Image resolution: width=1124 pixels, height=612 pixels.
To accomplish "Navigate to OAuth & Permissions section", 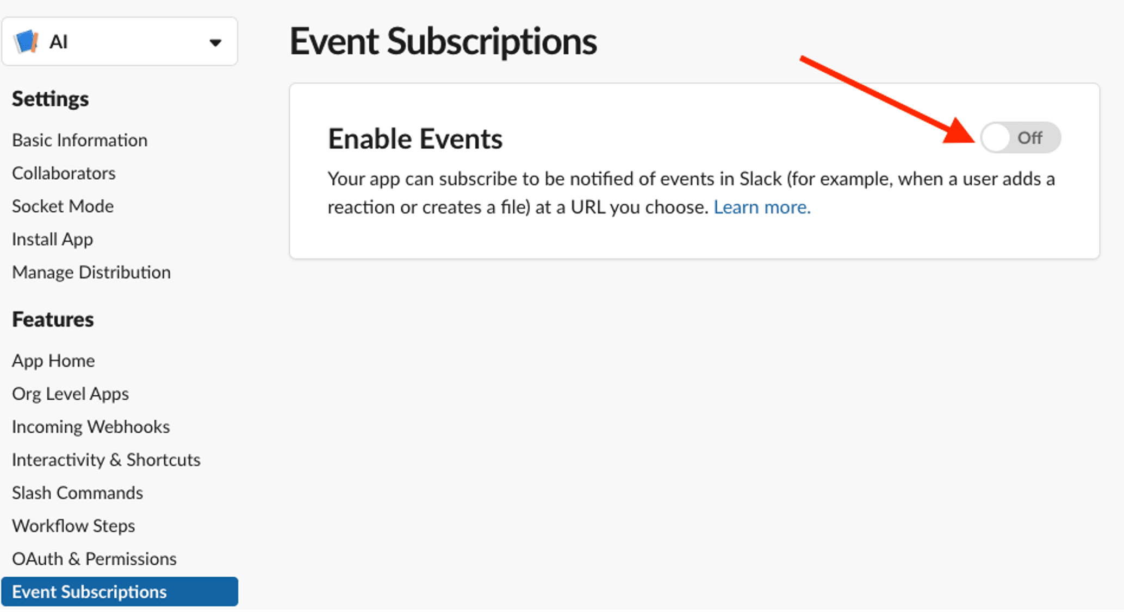I will click(94, 558).
